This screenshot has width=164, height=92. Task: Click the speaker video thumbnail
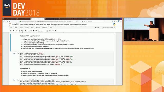tap(144, 29)
